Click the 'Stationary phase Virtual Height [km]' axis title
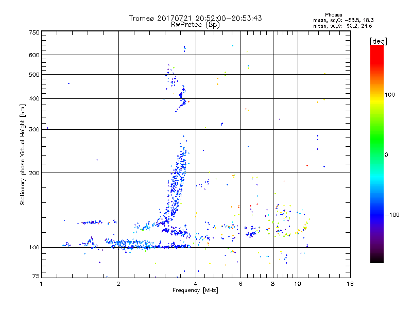 [x=23, y=154]
